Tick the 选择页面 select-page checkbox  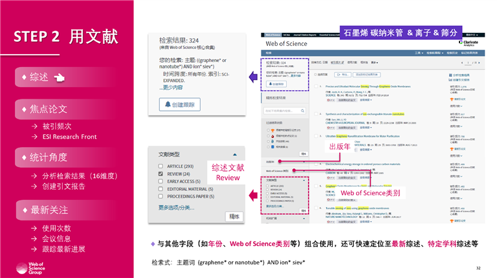pos(315,75)
